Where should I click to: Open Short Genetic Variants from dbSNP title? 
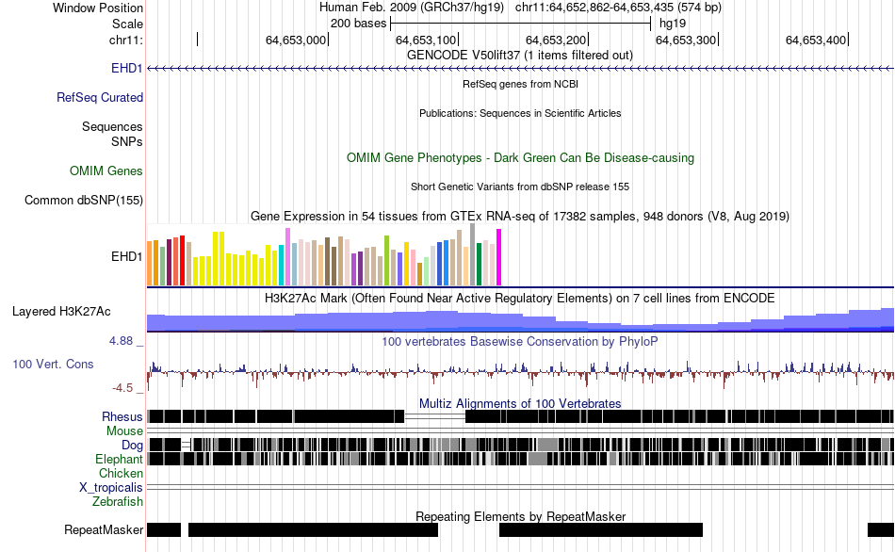point(520,187)
